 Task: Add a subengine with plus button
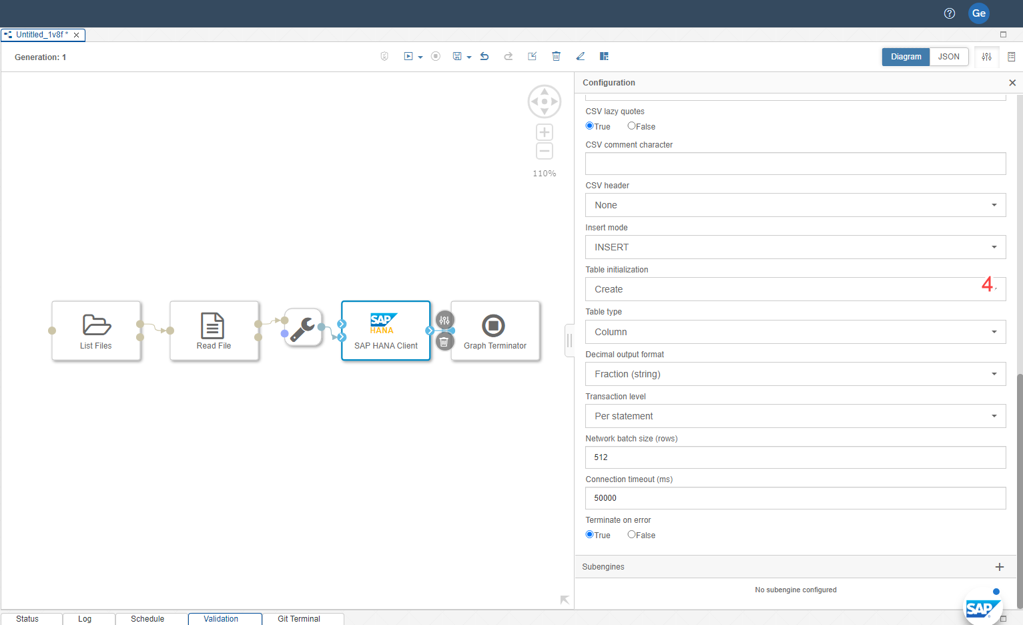[x=999, y=567]
